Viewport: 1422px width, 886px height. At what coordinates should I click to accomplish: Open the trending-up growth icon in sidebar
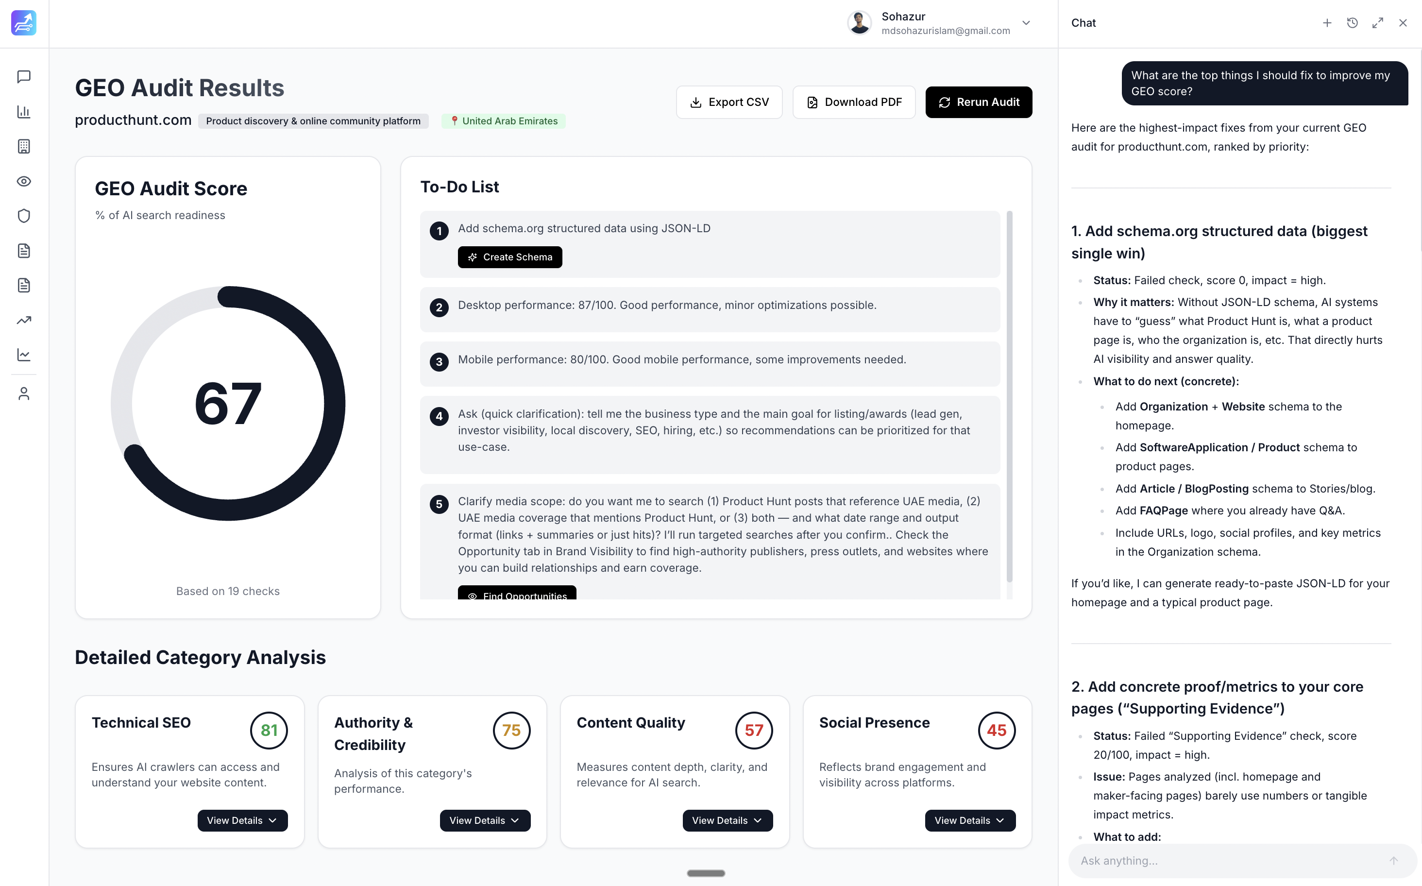(23, 320)
